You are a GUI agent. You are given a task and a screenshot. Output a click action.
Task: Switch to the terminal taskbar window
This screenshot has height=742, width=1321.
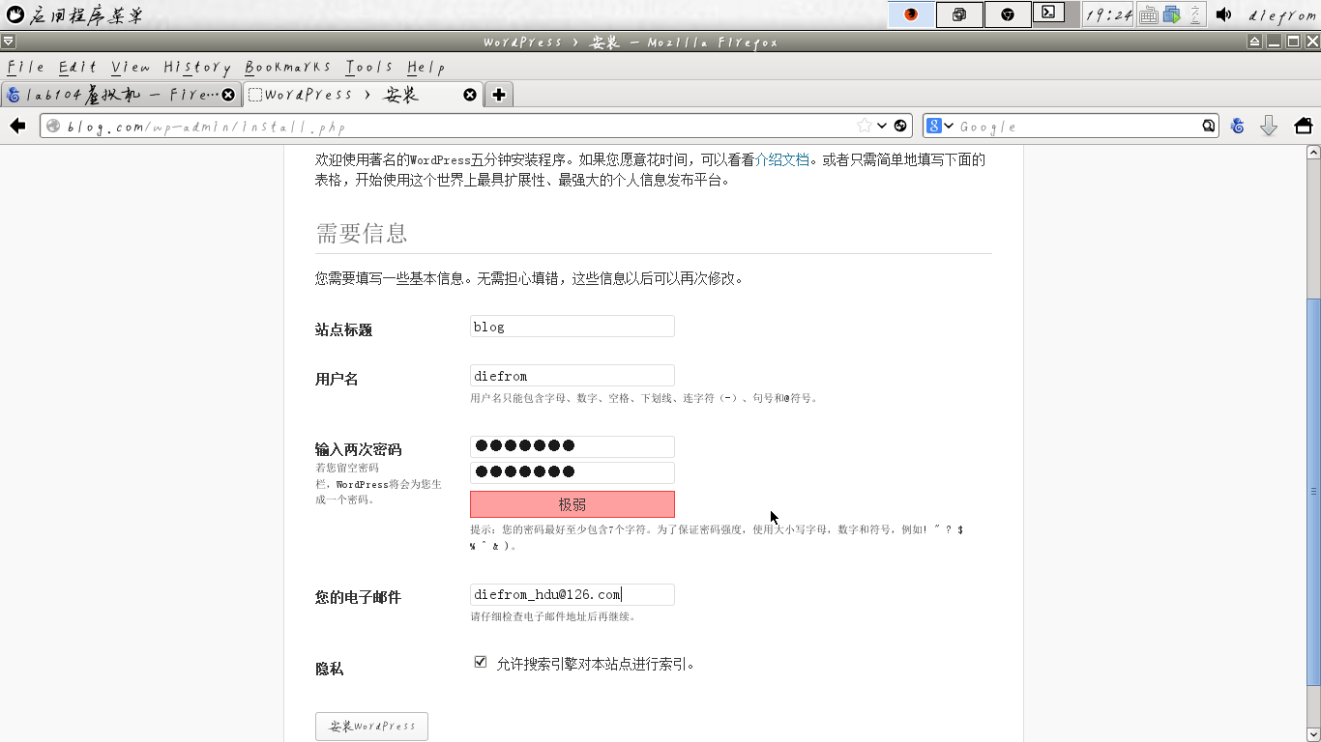(x=1049, y=14)
